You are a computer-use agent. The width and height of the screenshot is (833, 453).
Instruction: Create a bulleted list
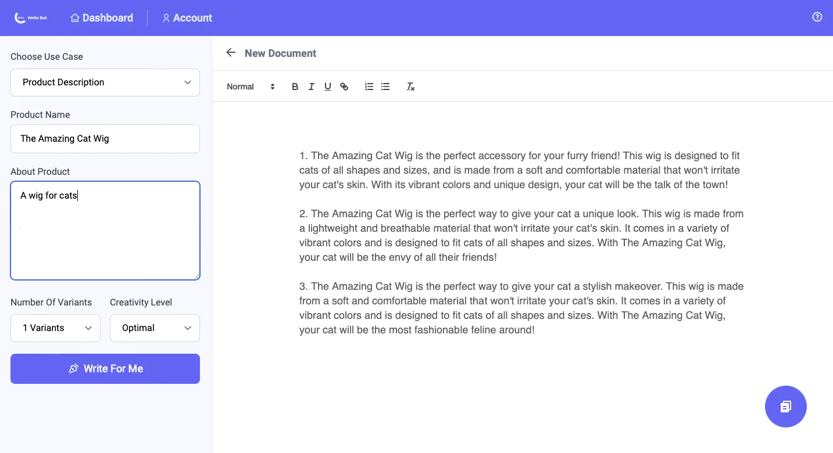pos(385,86)
